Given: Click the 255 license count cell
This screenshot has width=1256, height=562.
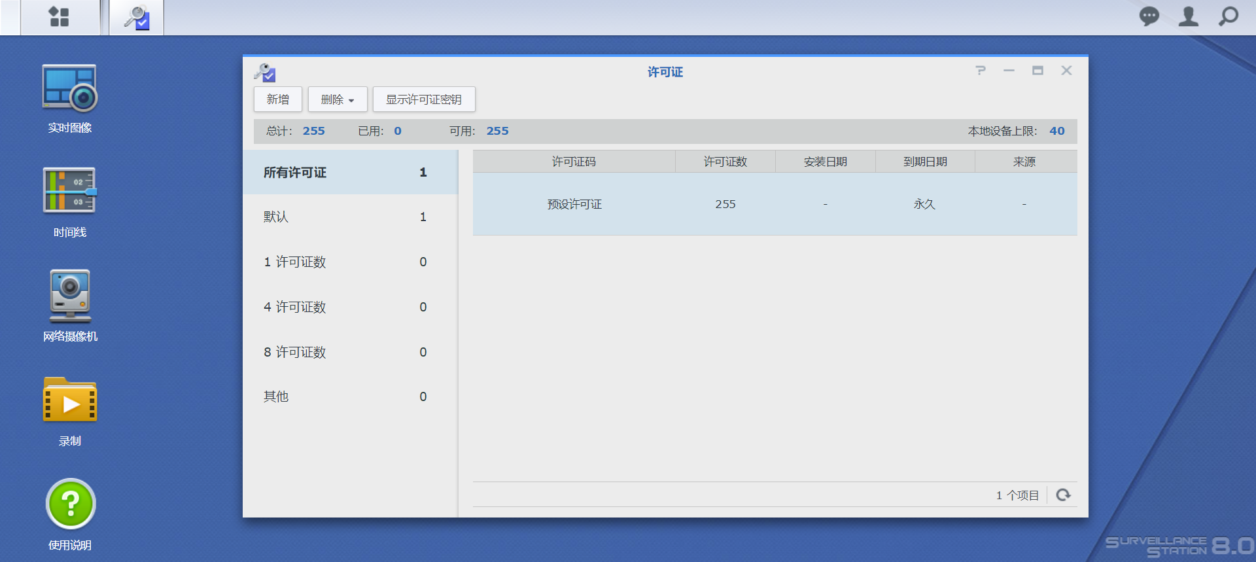Looking at the screenshot, I should point(725,204).
